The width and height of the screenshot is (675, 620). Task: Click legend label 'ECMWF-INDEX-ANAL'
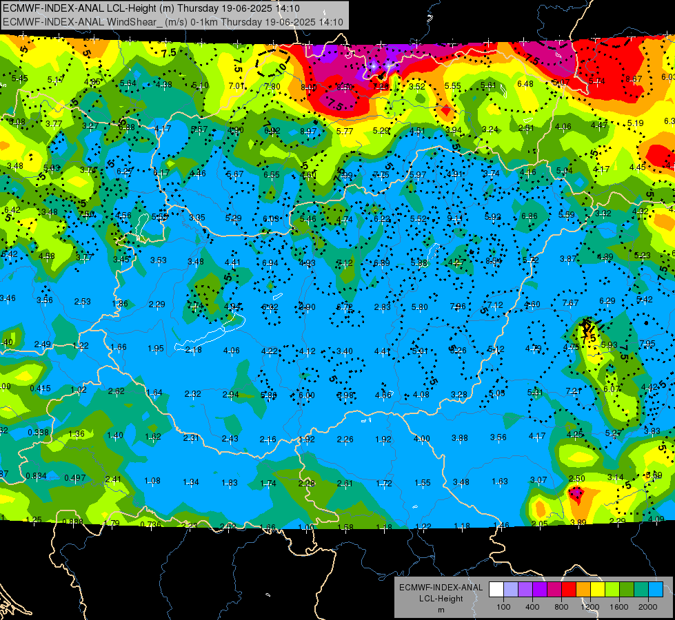pos(441,588)
